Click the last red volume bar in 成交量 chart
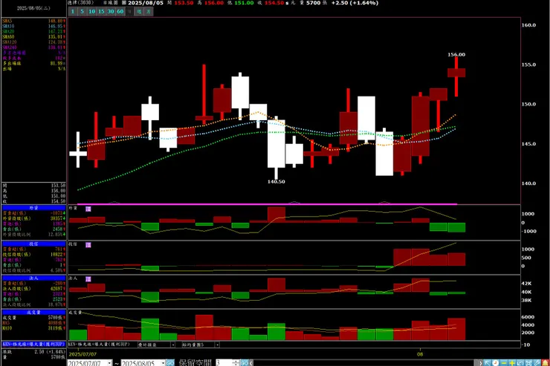Image resolution: width=550 pixels, height=366 pixels. 456,329
